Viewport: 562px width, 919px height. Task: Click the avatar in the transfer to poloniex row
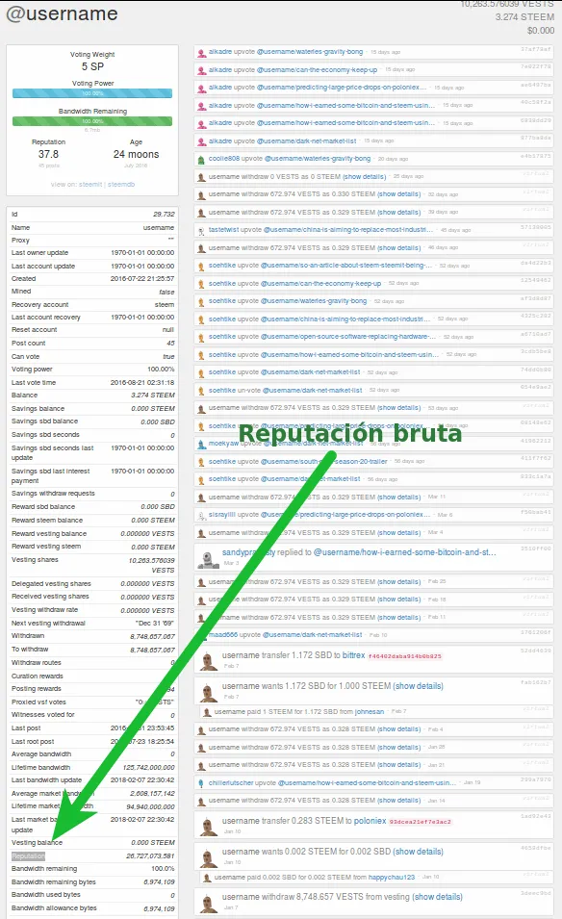[x=207, y=828]
